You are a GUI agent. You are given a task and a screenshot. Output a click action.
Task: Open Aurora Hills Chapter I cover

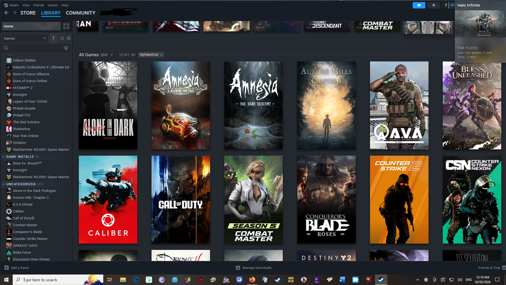coord(327,105)
